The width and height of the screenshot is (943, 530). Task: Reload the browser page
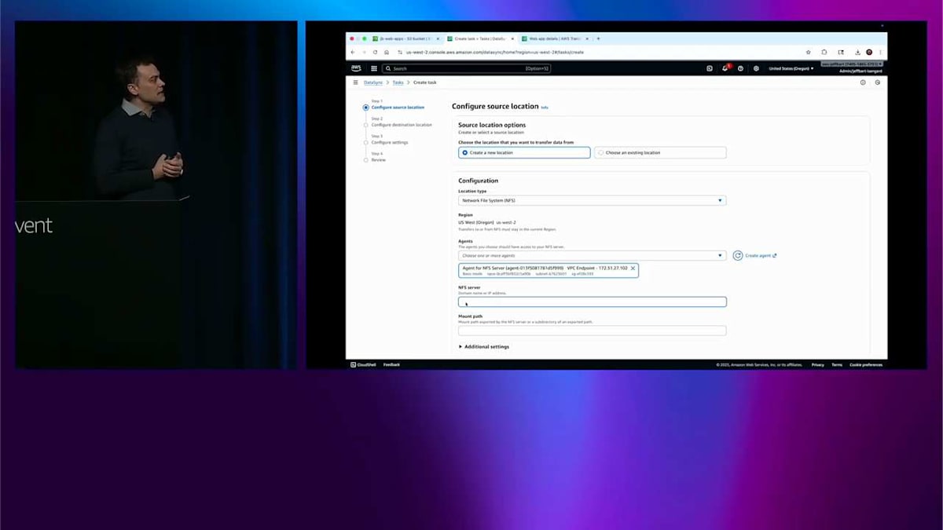tap(375, 53)
